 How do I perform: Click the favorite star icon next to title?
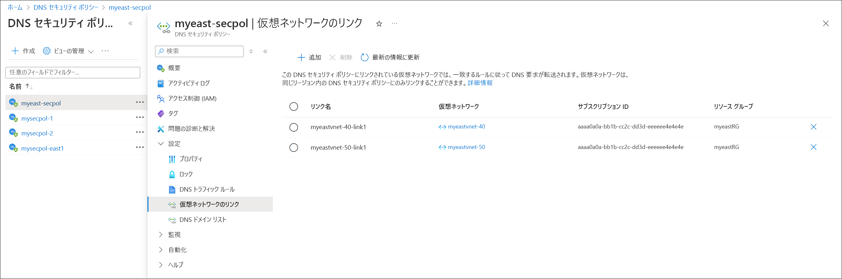coord(379,24)
